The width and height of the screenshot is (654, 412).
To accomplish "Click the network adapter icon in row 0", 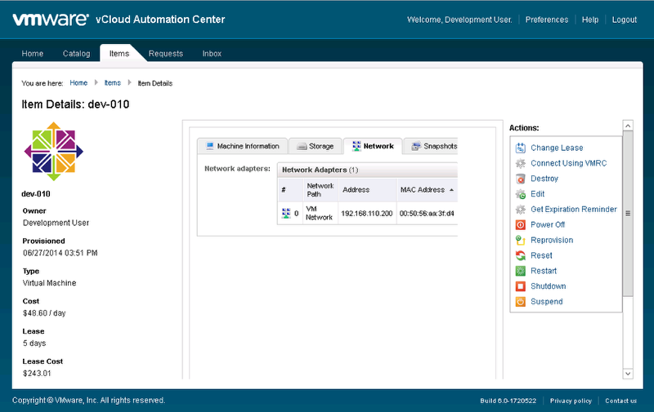I will click(x=286, y=214).
